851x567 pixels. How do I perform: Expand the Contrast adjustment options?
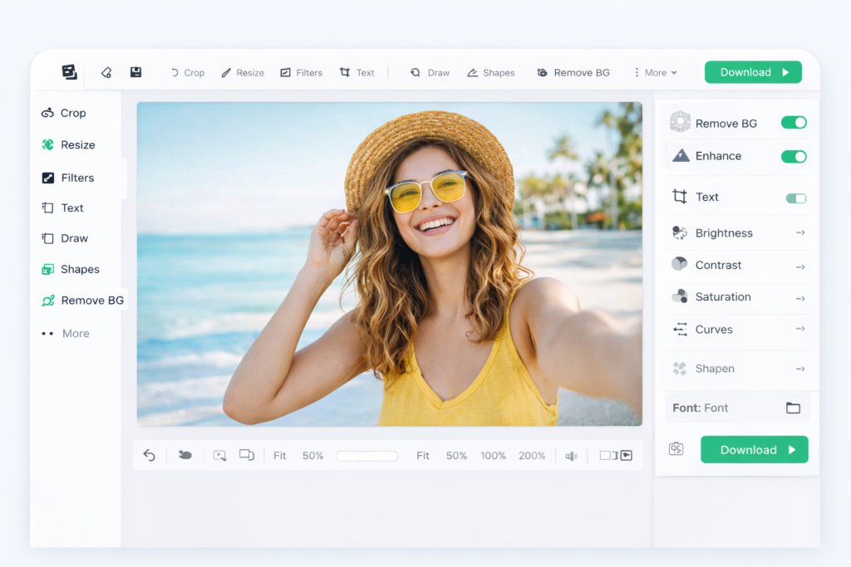[800, 265]
